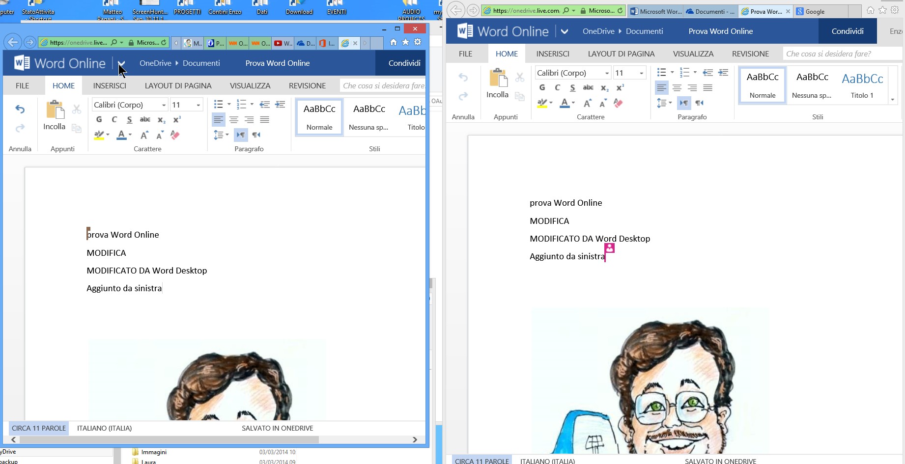Click clear formatting eraser in left window
Image resolution: width=905 pixels, height=464 pixels.
click(175, 135)
